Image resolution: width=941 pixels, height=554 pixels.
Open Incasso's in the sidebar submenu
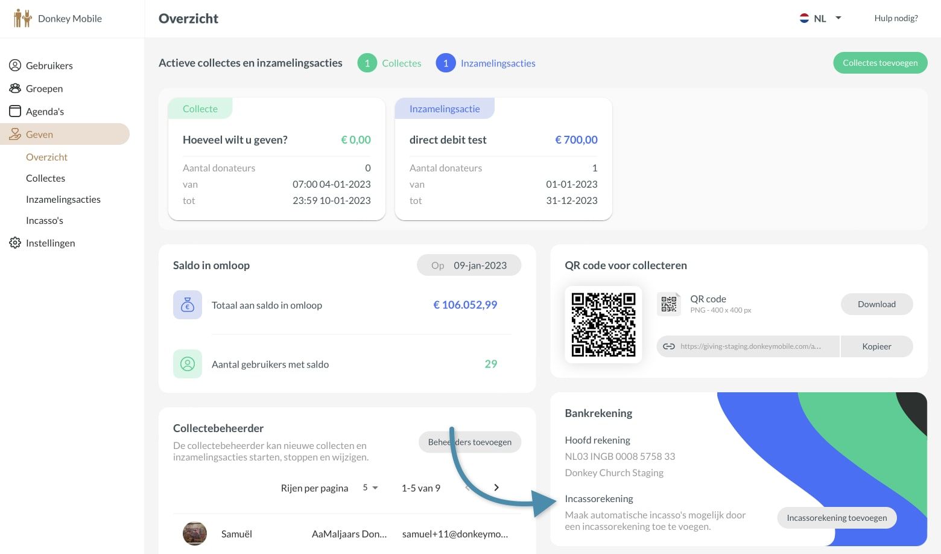click(45, 220)
